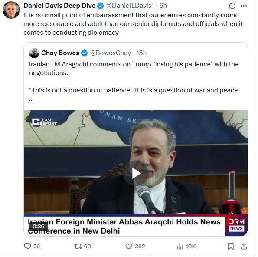Expand quoted post text at ellipsis
Viewport: 258px width, 257px height.
pos(31,100)
